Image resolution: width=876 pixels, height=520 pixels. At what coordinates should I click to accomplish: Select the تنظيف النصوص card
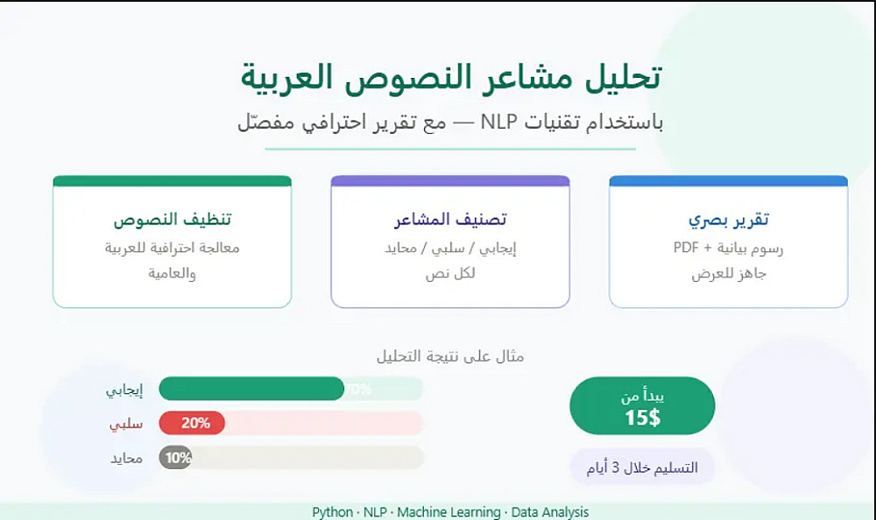click(172, 242)
